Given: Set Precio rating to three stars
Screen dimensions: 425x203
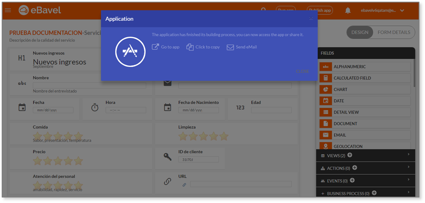Looking at the screenshot, I should pos(58,161).
